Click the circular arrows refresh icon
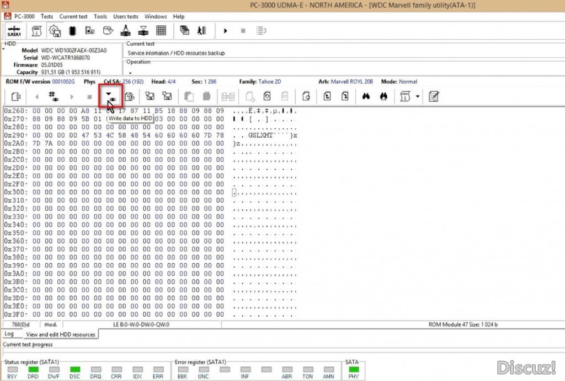Image resolution: width=565 pixels, height=381 pixels. pyautogui.click(x=129, y=96)
